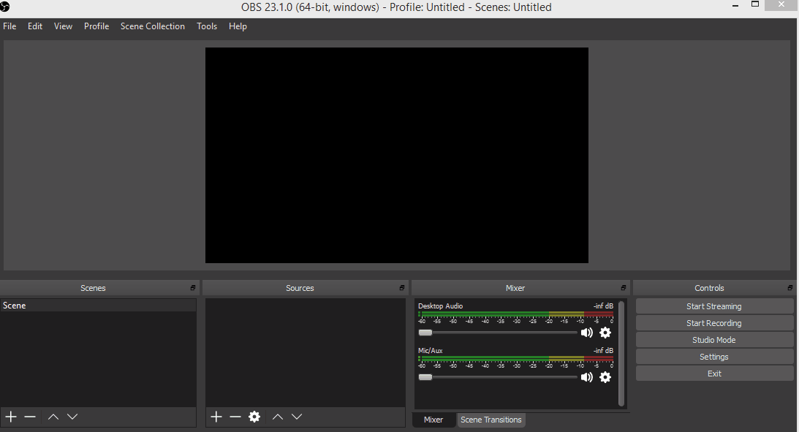The width and height of the screenshot is (799, 432).
Task: Open the Help menu
Action: tap(238, 26)
